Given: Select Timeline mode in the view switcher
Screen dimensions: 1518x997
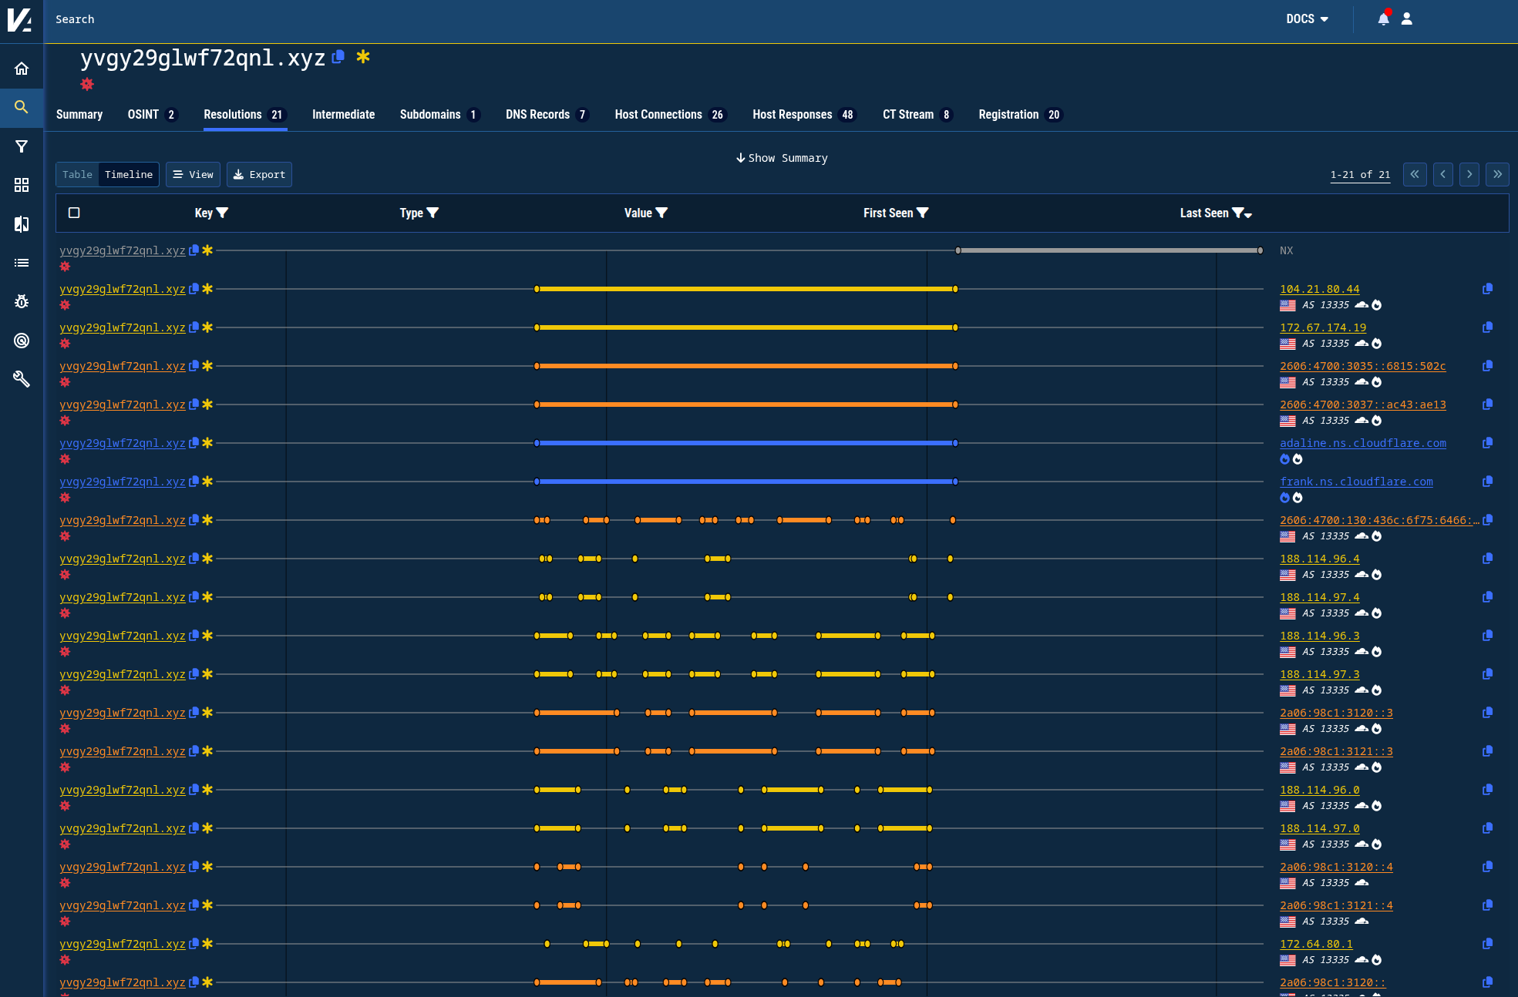Looking at the screenshot, I should (128, 174).
